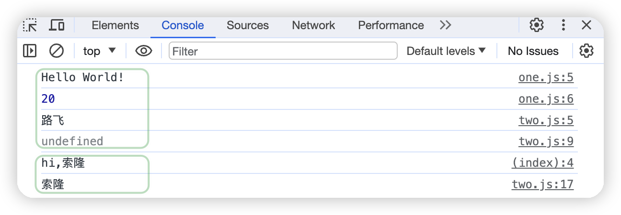Viewport: 621px width, 215px height.
Task: Toggle the device toolbar icon
Action: [57, 25]
